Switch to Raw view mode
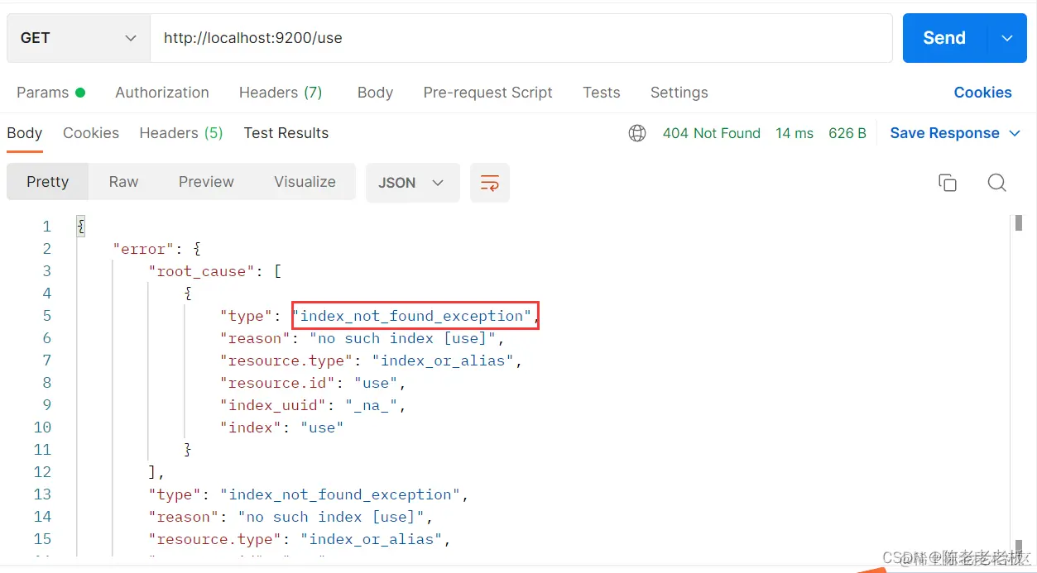1037x573 pixels. (123, 182)
